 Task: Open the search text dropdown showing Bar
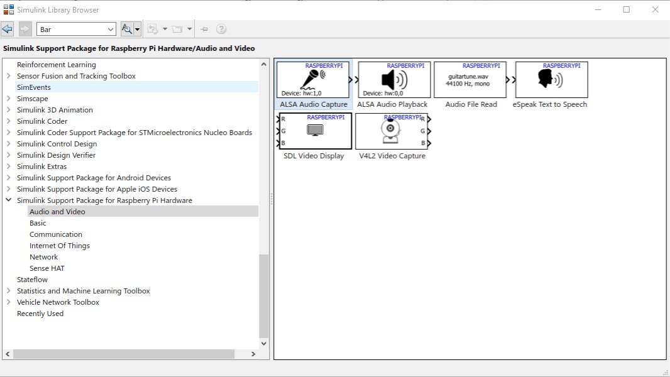tap(111, 29)
